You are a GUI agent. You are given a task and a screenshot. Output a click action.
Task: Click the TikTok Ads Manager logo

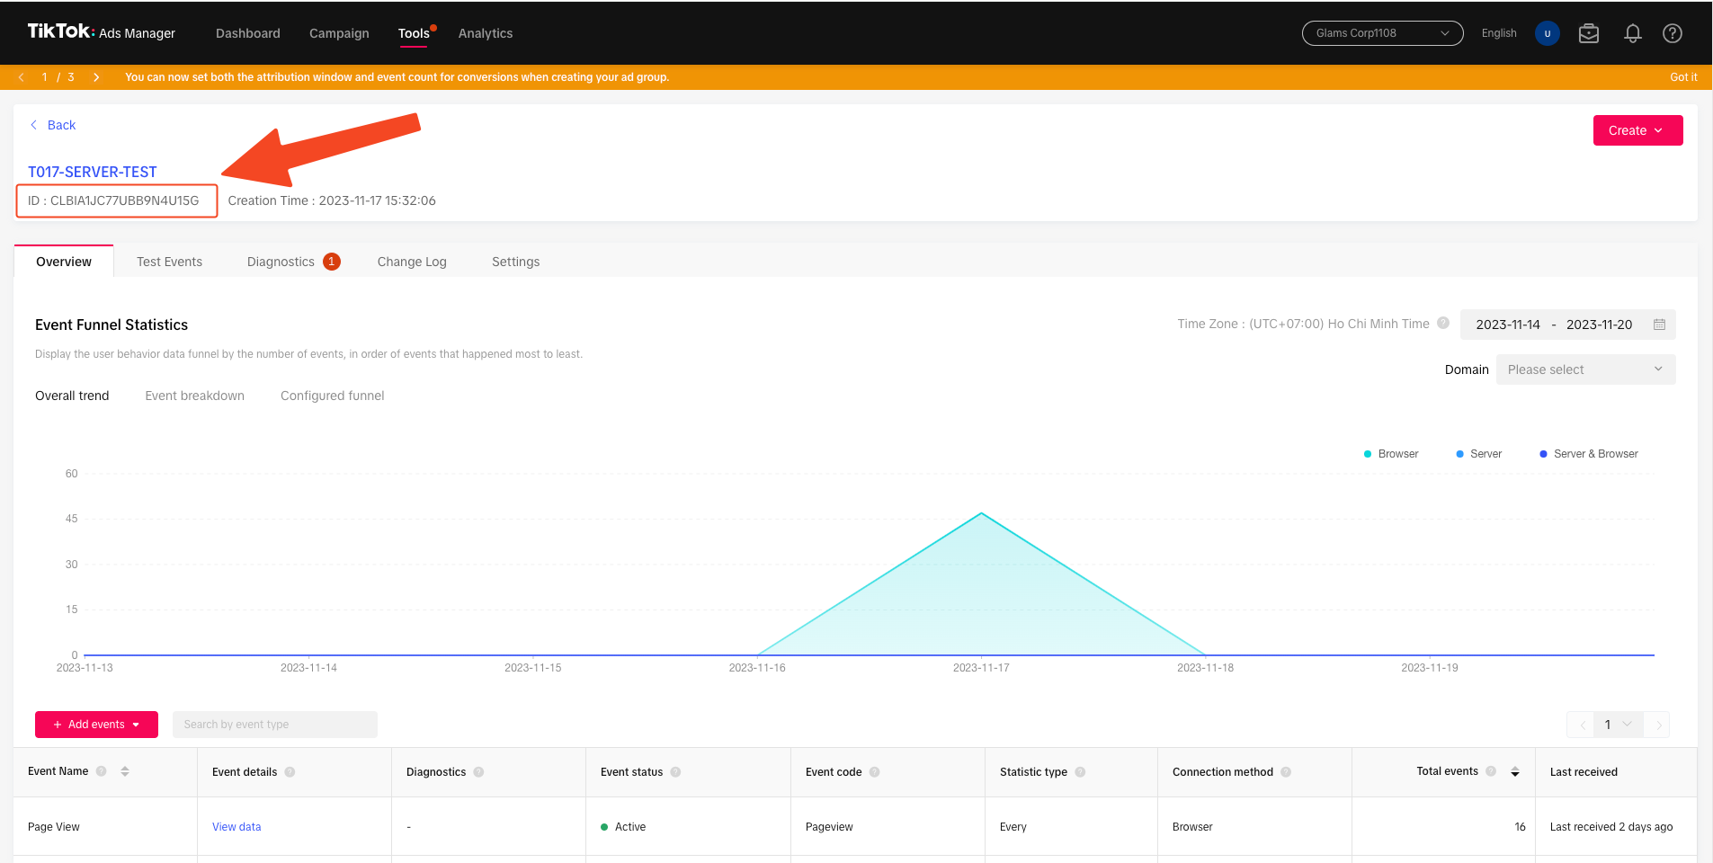pos(102,32)
